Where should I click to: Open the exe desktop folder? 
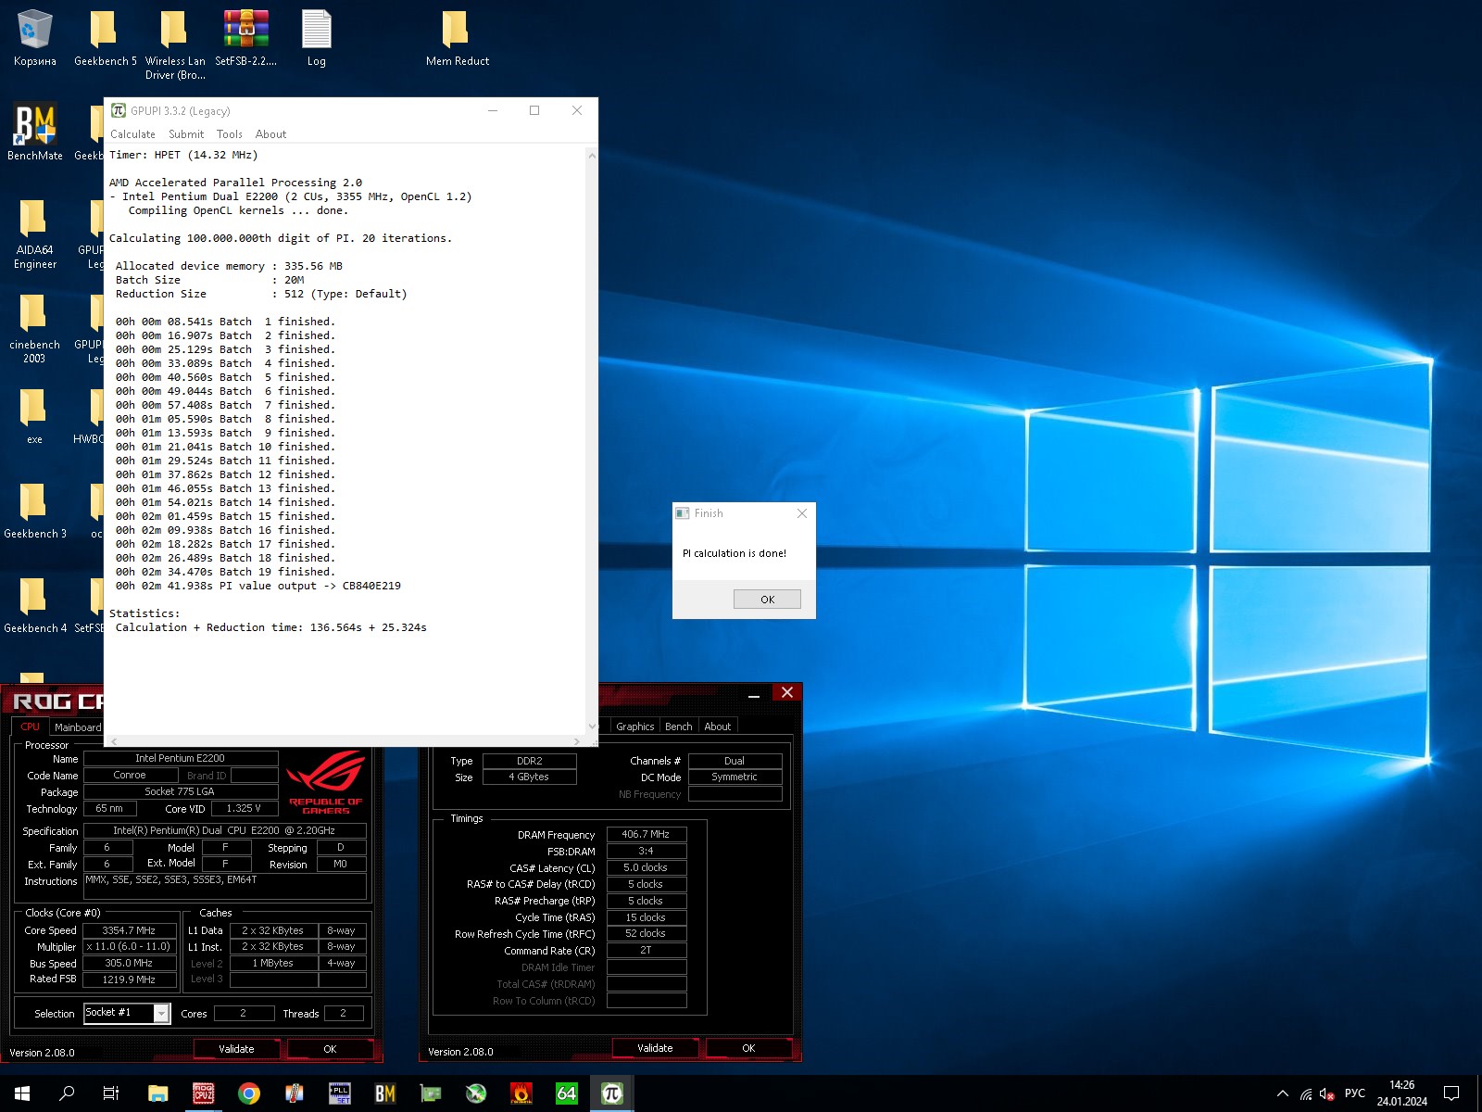pos(34,415)
